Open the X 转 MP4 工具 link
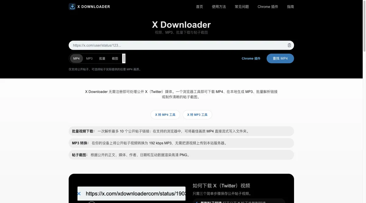Image resolution: width=366 pixels, height=203 pixels. click(x=165, y=115)
